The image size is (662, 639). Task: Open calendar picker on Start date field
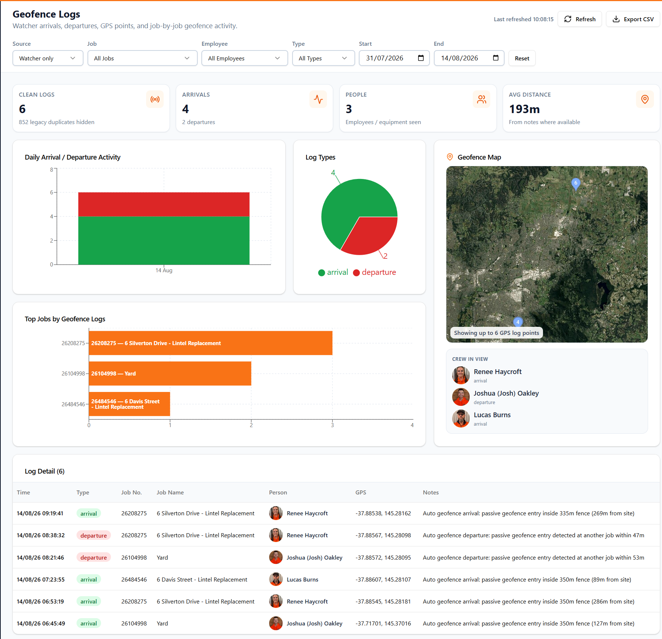[x=421, y=58]
